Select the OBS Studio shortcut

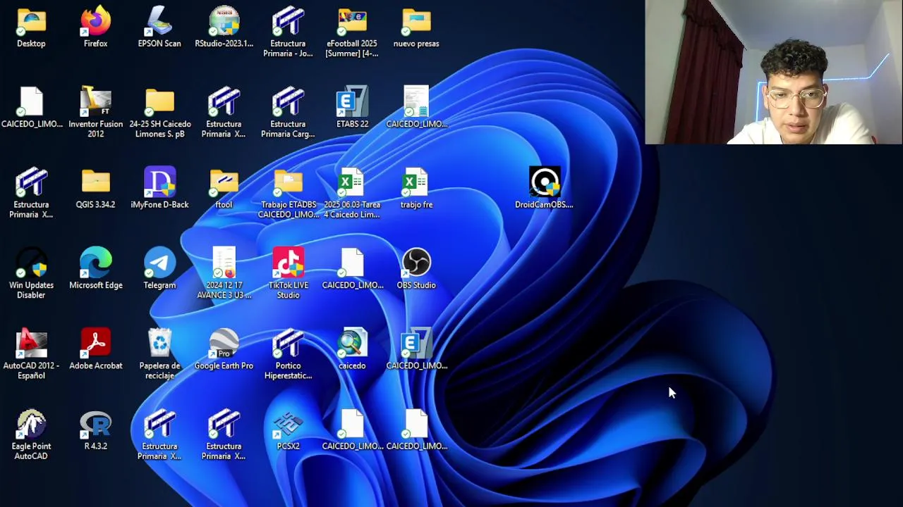click(416, 264)
